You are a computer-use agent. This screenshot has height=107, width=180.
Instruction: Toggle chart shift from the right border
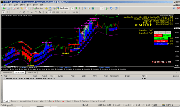[102, 8]
